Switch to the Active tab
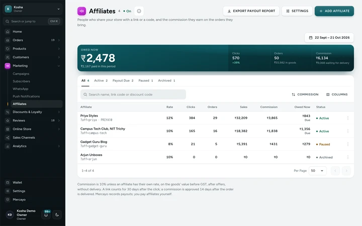 pos(101,81)
